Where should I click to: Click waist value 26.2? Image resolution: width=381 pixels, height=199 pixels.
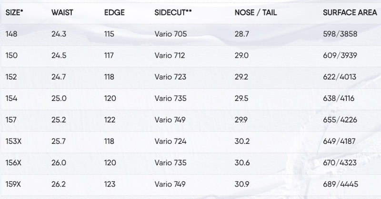pos(58,184)
